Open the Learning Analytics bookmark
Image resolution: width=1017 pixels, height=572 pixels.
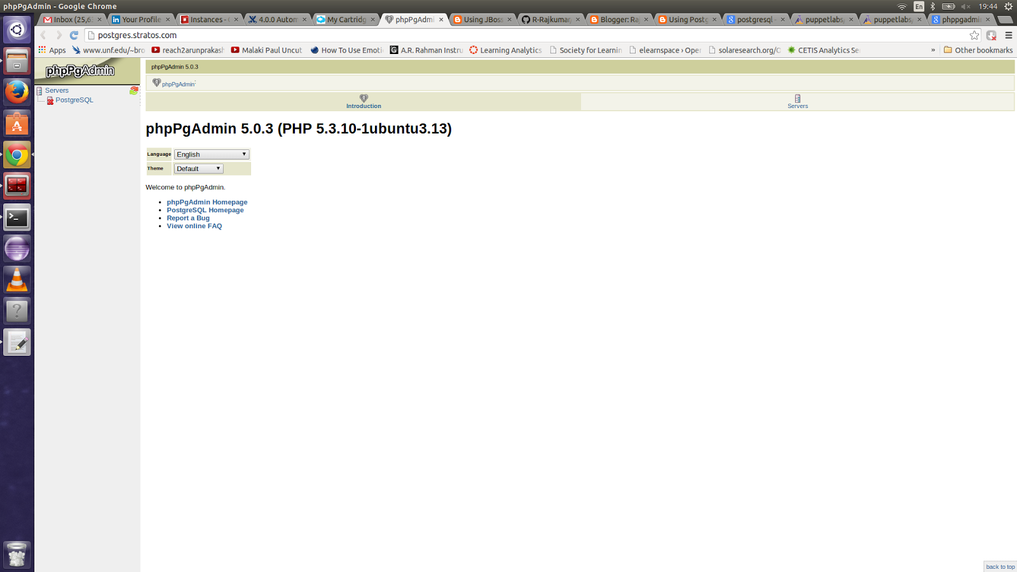click(505, 50)
